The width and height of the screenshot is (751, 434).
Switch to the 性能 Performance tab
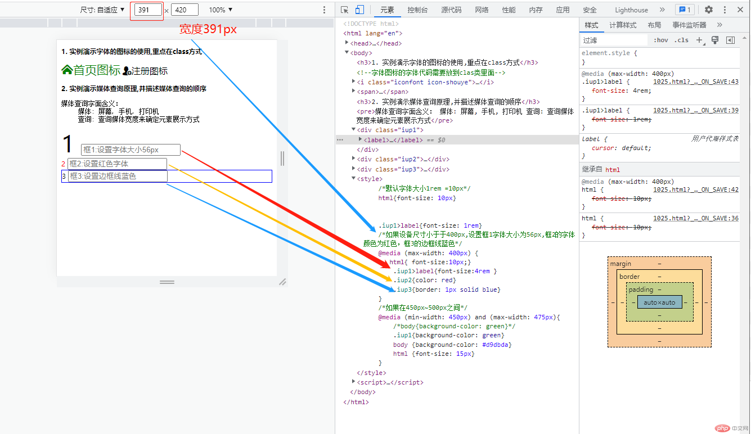509,10
